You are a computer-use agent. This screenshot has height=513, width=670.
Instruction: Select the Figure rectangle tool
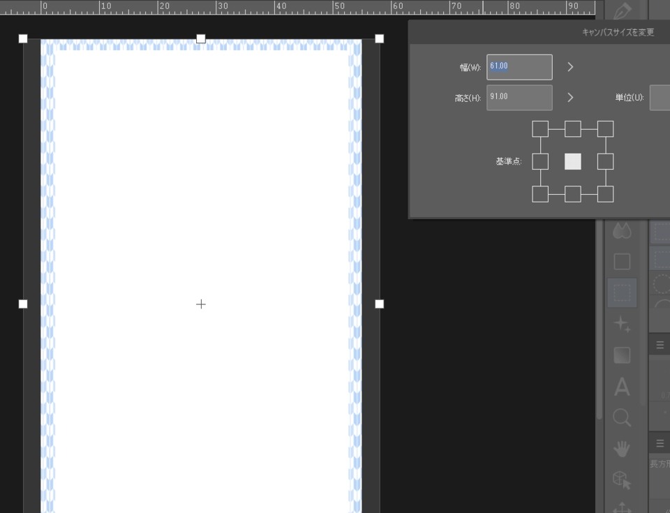tap(622, 262)
